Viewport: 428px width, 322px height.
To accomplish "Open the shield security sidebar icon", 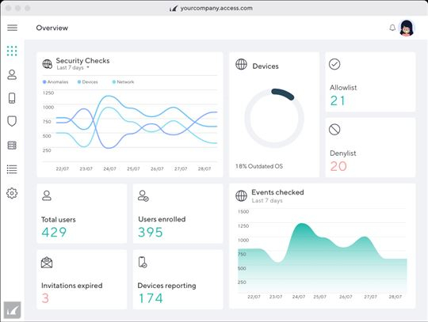I will pos(12,121).
